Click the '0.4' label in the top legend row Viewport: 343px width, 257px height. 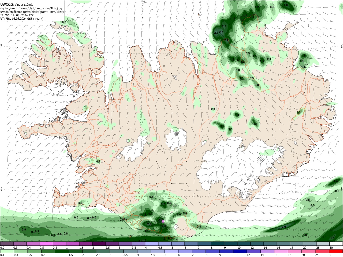(28, 248)
